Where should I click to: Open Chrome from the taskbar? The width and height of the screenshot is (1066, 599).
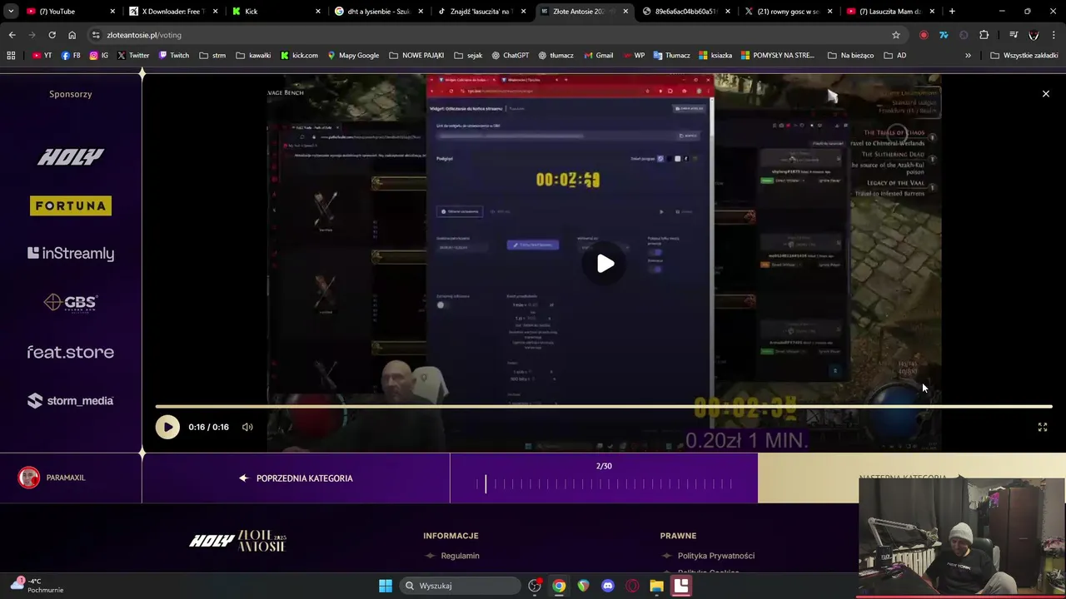(559, 586)
